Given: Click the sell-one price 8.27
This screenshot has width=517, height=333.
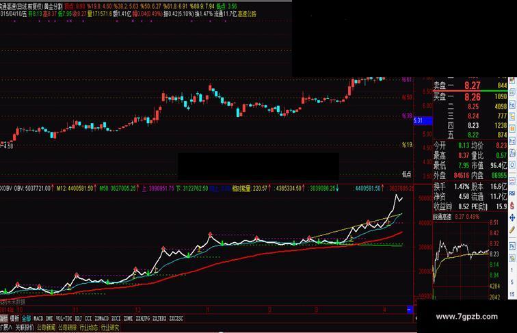Looking at the screenshot, I should click(473, 85).
